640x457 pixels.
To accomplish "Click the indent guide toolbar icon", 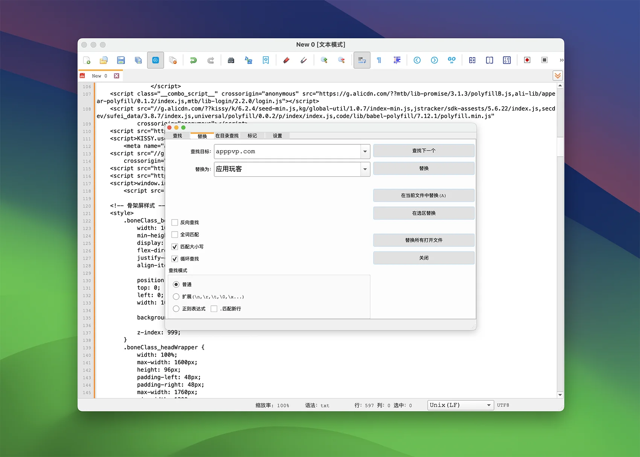I will point(397,60).
